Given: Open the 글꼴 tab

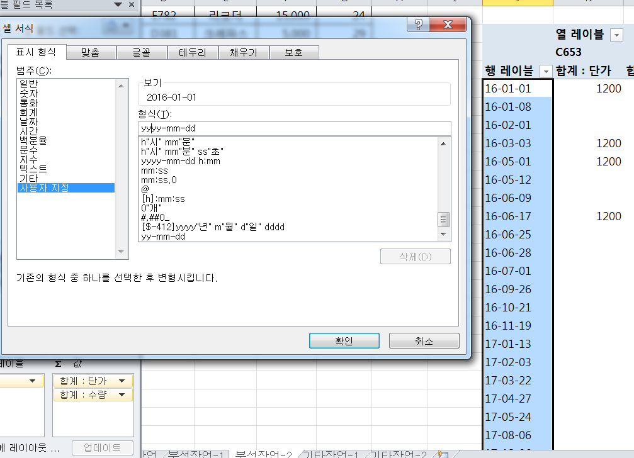Looking at the screenshot, I should point(141,52).
